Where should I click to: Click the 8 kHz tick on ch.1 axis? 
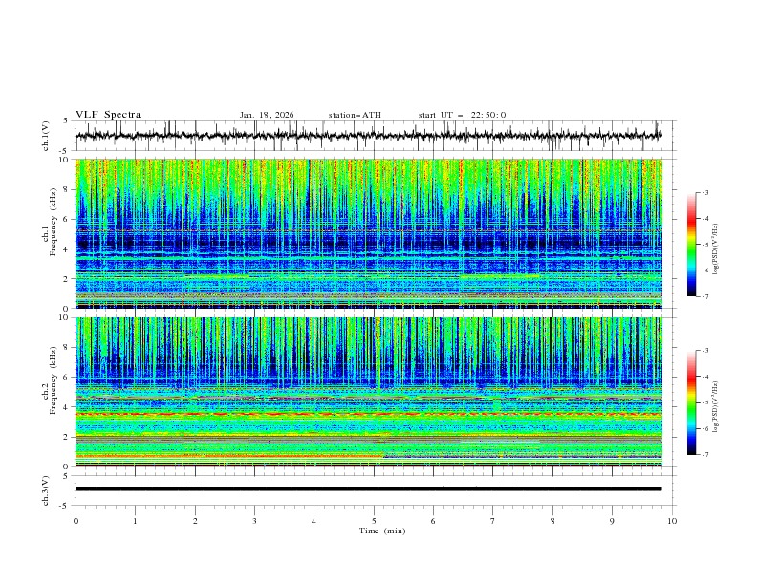[68, 189]
